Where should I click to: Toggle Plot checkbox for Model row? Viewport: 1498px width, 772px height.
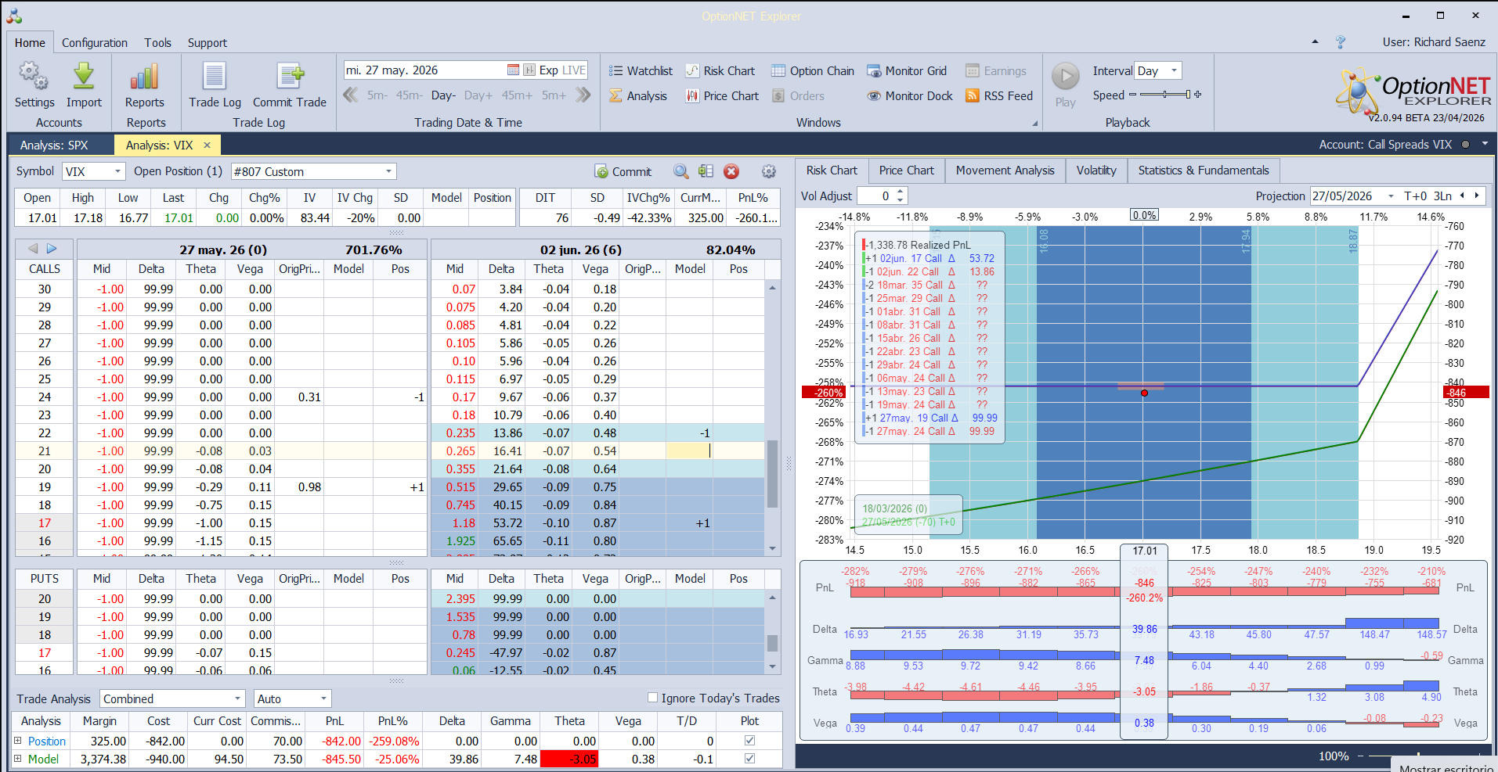[x=749, y=759]
